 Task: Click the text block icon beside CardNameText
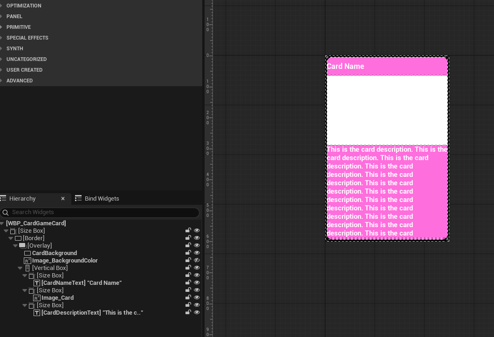[36, 283]
